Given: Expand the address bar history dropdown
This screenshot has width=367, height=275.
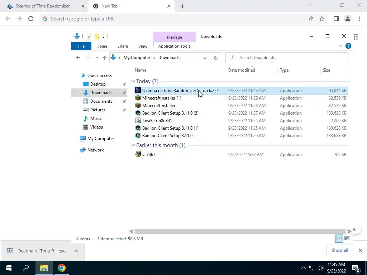Looking at the screenshot, I should pos(205,58).
